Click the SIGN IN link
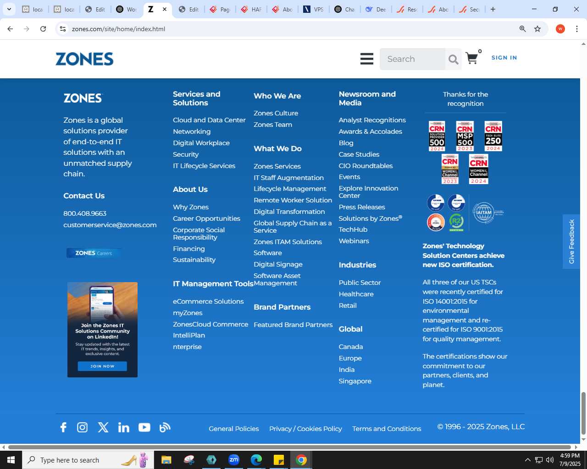Viewport: 587px width, 469px height. tap(504, 58)
